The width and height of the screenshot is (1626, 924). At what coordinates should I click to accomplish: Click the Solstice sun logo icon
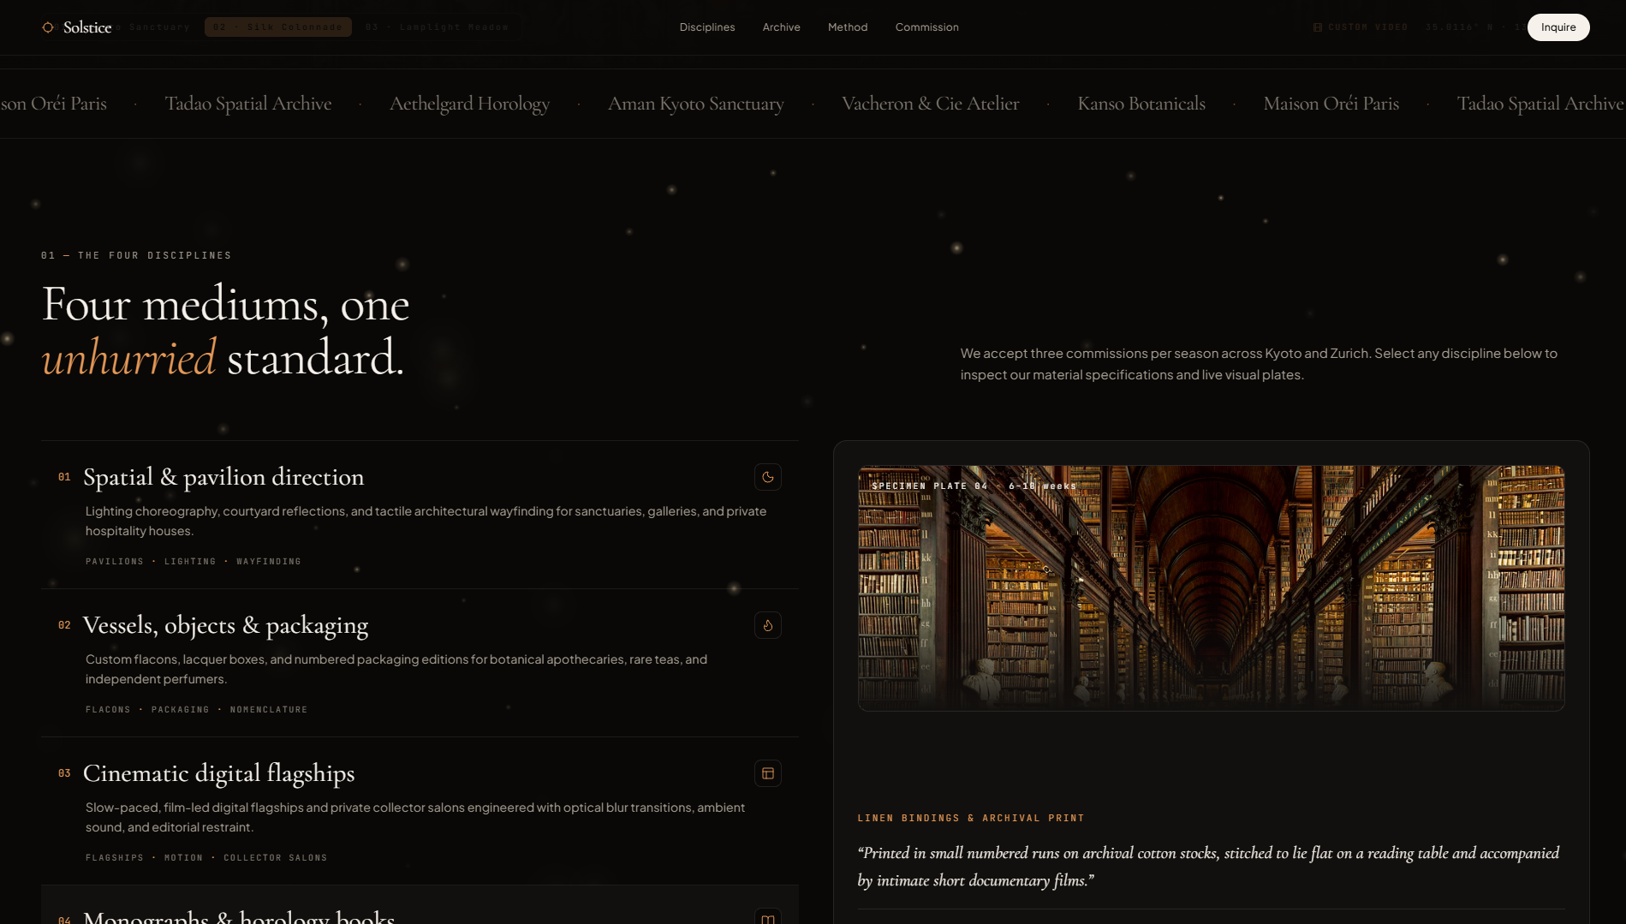48,27
